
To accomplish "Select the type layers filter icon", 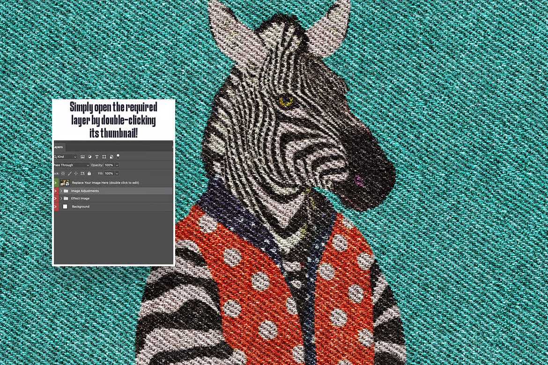I will pos(97,157).
